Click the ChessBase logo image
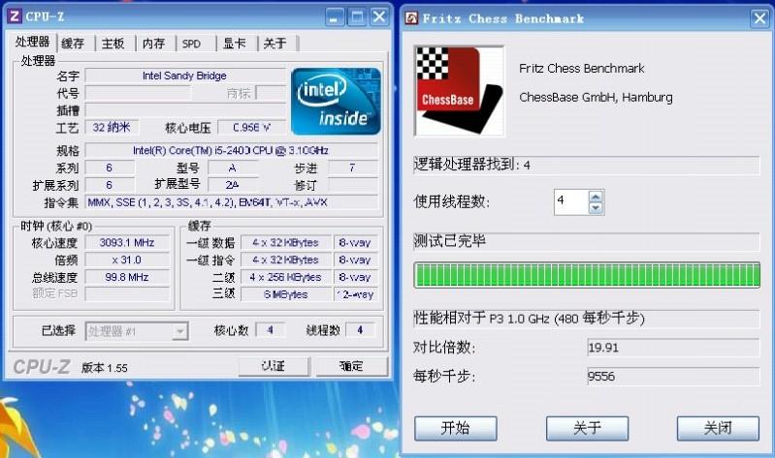This screenshot has height=458, width=775. (x=459, y=91)
